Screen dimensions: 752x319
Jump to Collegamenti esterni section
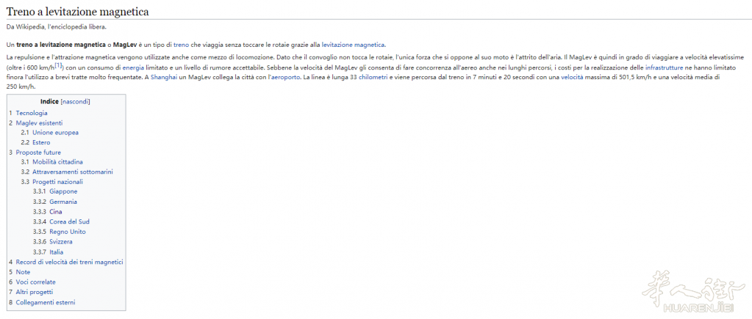point(46,302)
